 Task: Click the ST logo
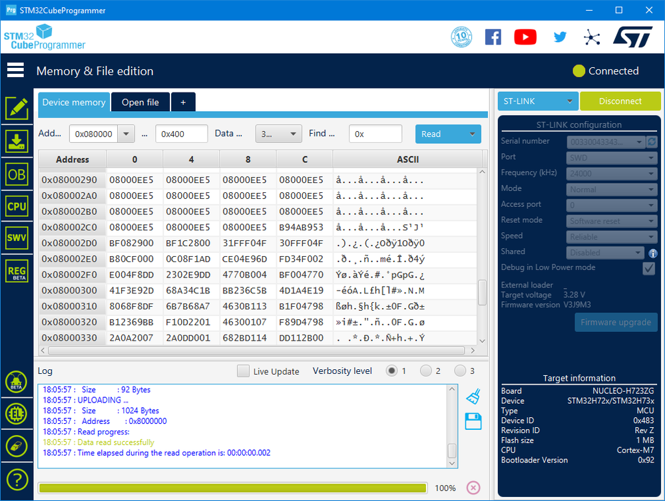pyautogui.click(x=632, y=37)
